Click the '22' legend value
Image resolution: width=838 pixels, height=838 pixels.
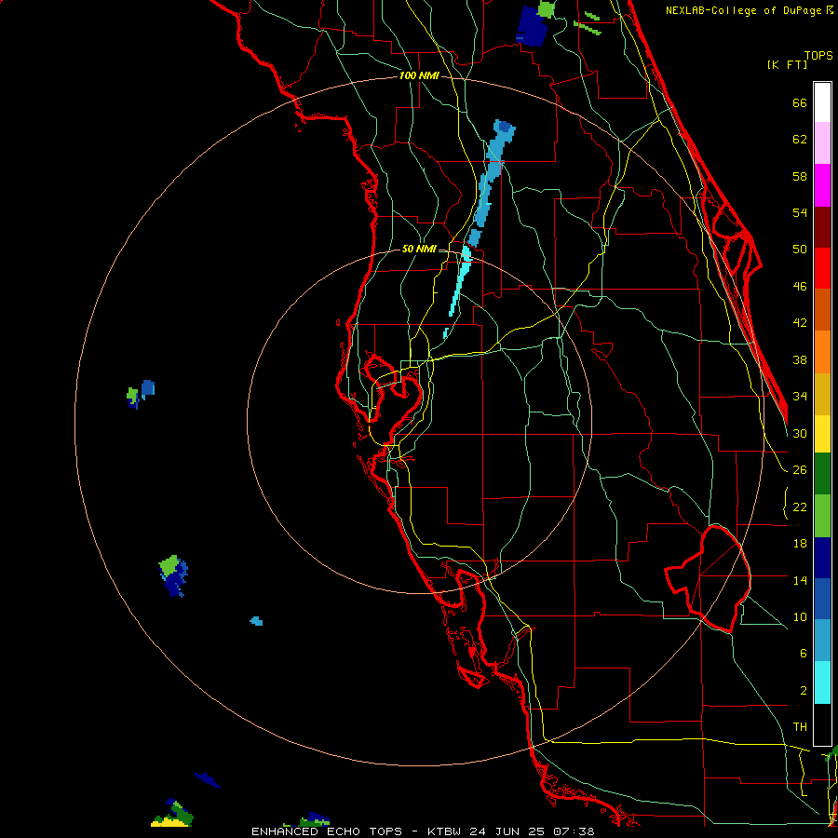click(800, 507)
